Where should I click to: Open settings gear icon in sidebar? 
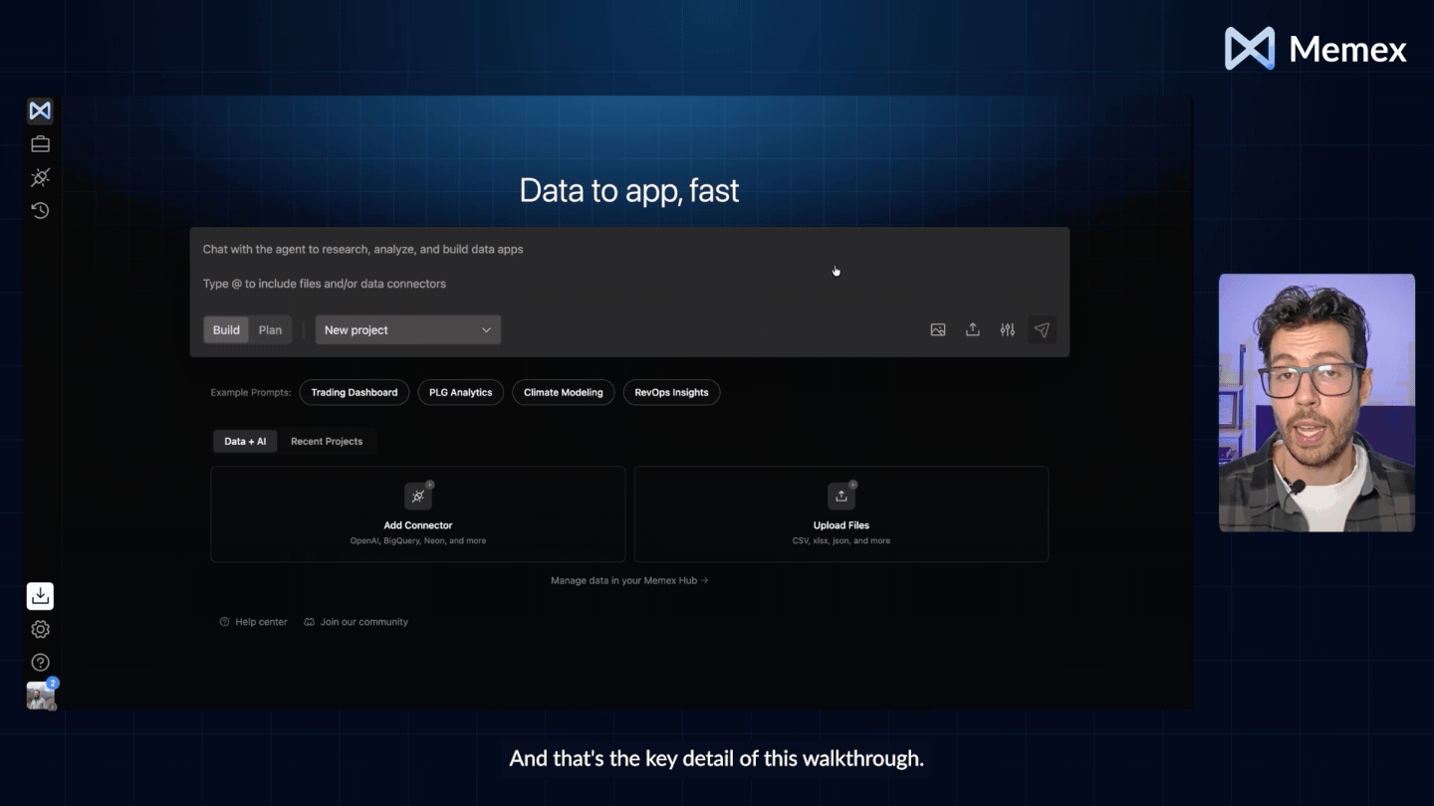40,629
